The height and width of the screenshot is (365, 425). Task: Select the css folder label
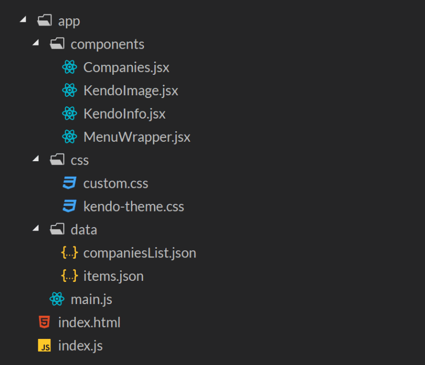(x=80, y=161)
